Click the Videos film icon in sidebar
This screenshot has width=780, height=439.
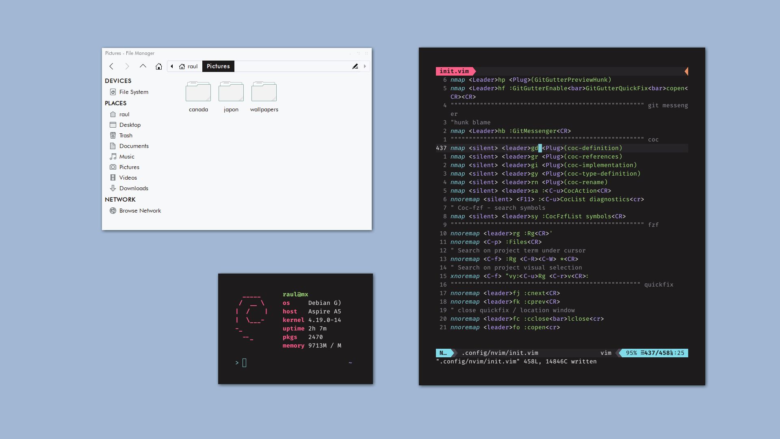point(113,178)
